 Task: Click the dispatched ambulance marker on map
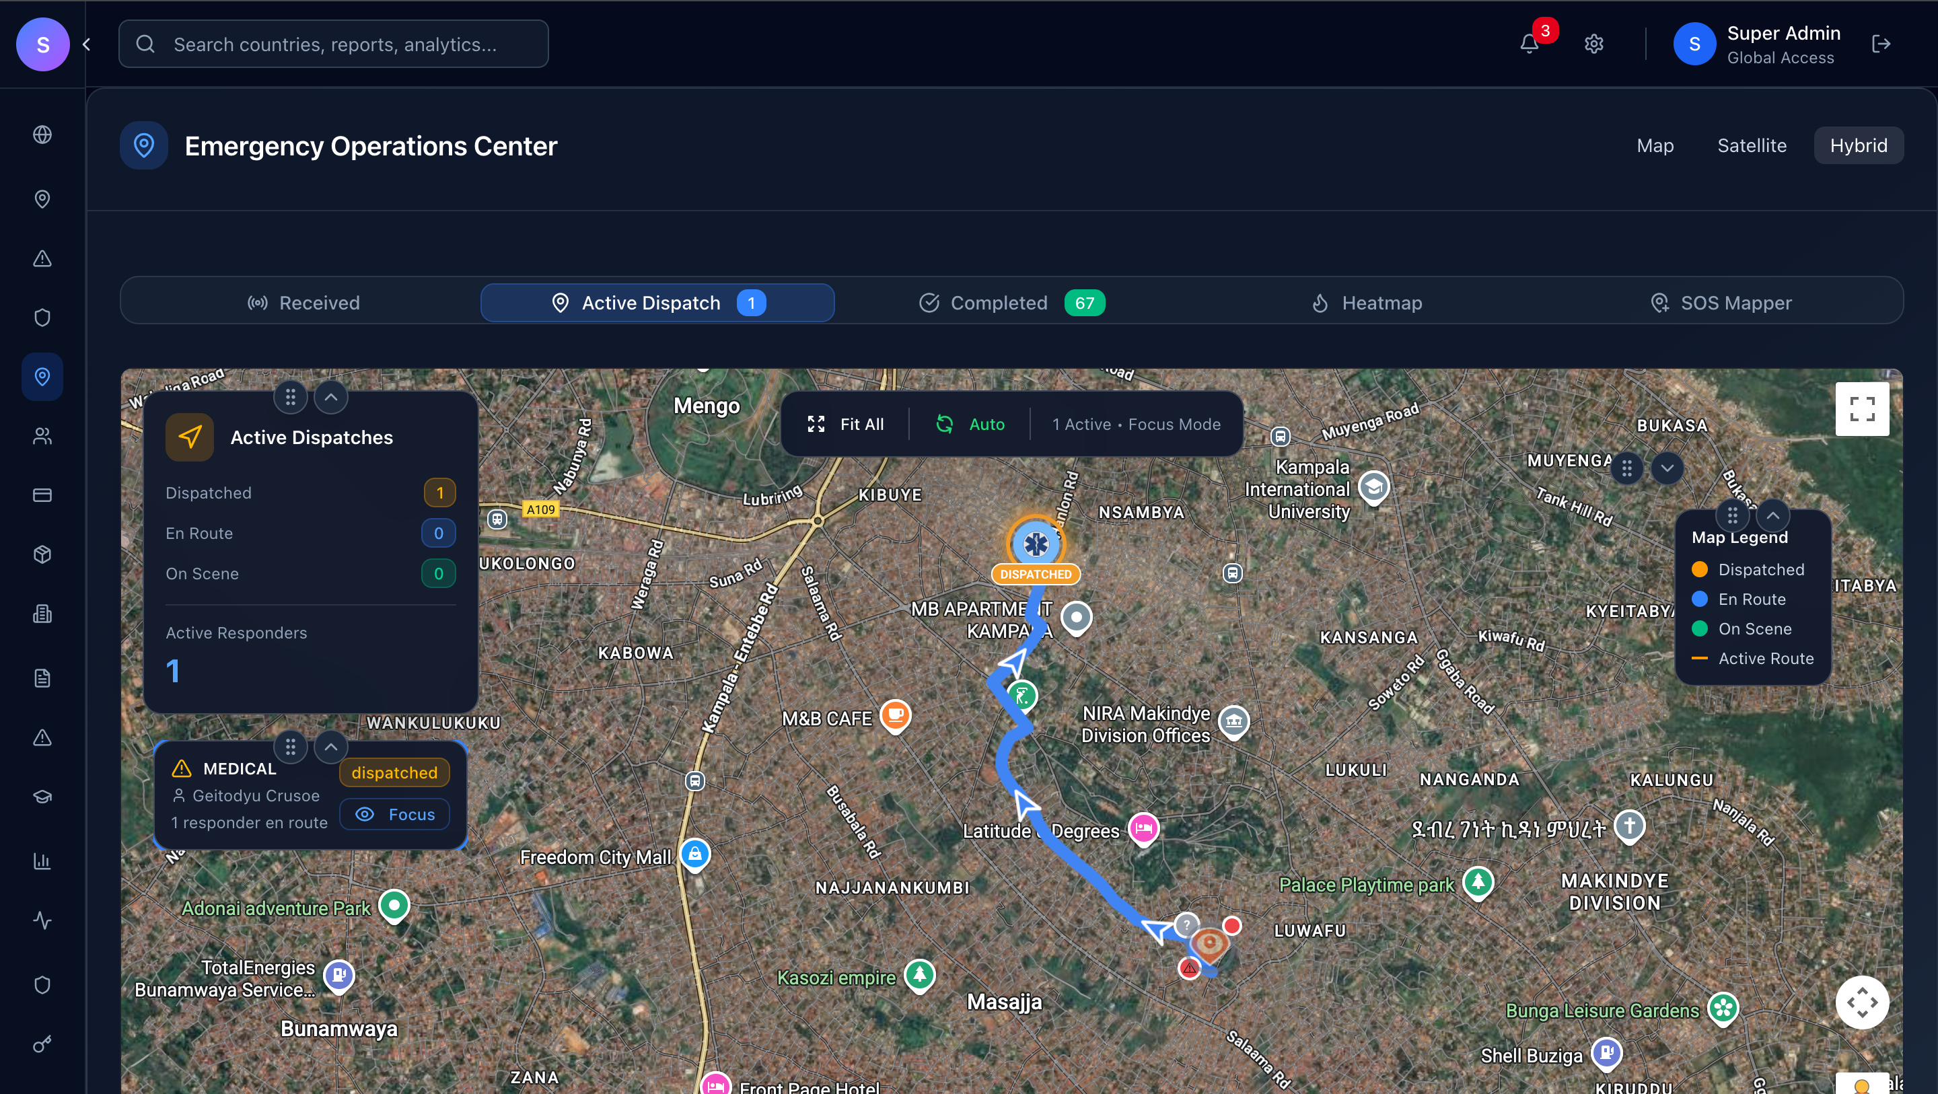pyautogui.click(x=1035, y=543)
